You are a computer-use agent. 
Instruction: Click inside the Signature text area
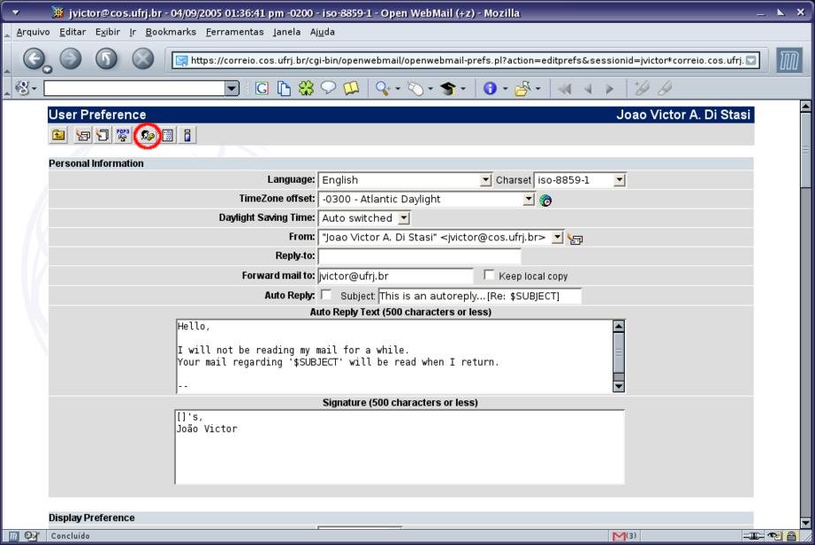pyautogui.click(x=400, y=446)
